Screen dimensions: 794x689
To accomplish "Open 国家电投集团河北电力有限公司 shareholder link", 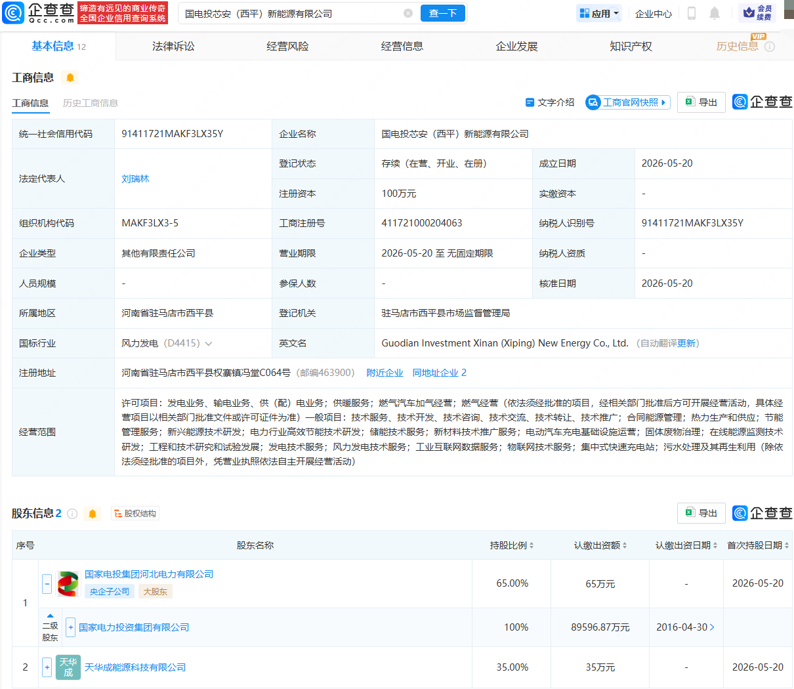I will pos(149,574).
